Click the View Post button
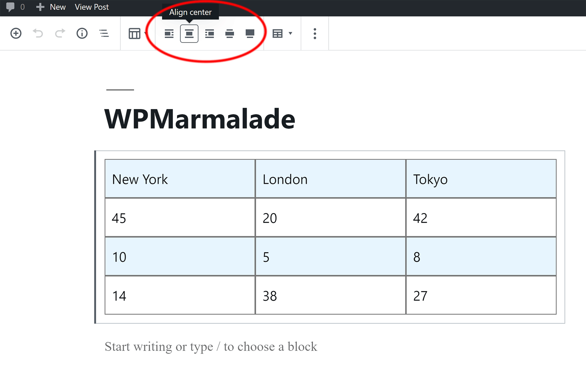586x376 pixels. pos(91,6)
